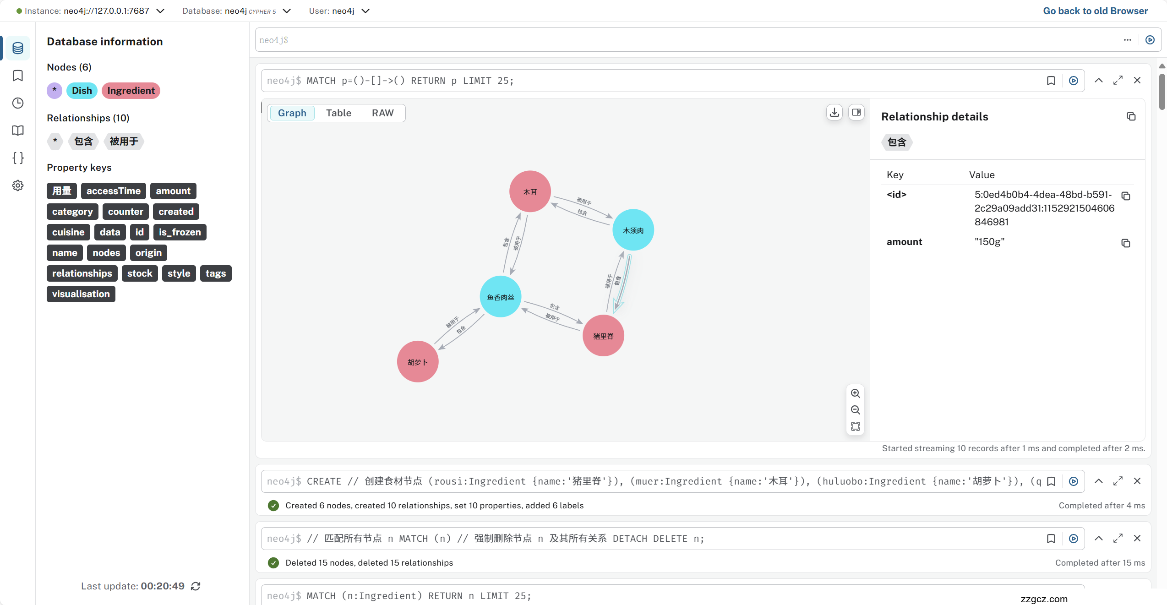1167x605 pixels.
Task: Run the MATCH query with the play button
Action: 1074,81
